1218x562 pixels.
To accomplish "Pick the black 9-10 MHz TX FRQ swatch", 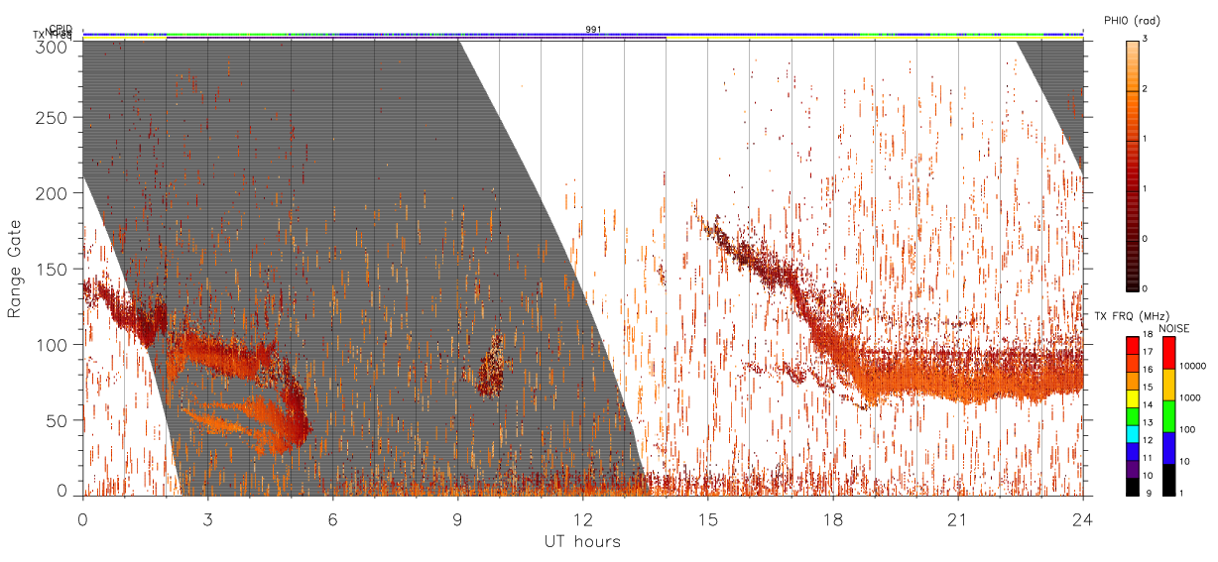I will (1133, 486).
